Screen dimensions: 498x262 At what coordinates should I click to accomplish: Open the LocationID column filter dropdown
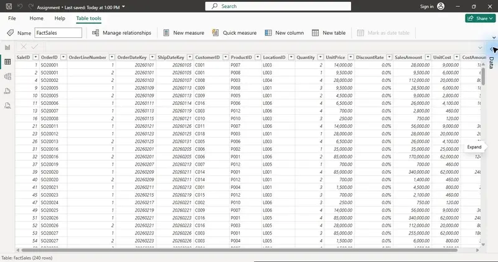291,57
